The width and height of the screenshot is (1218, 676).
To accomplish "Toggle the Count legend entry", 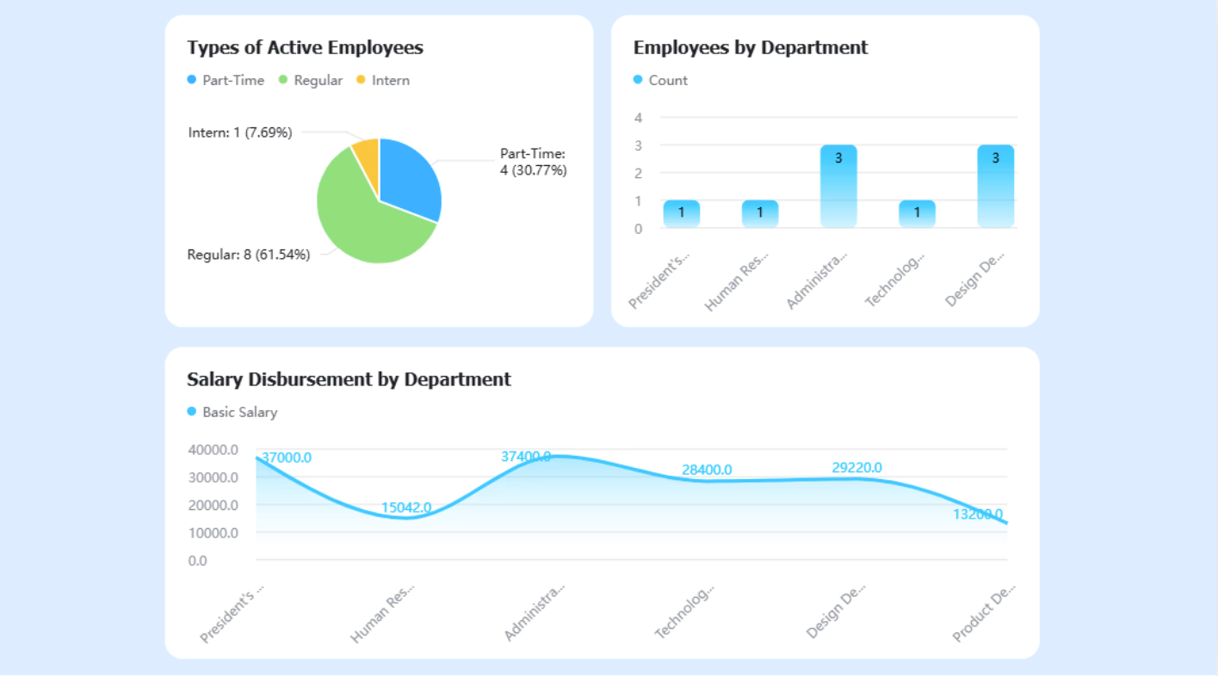I will (660, 80).
